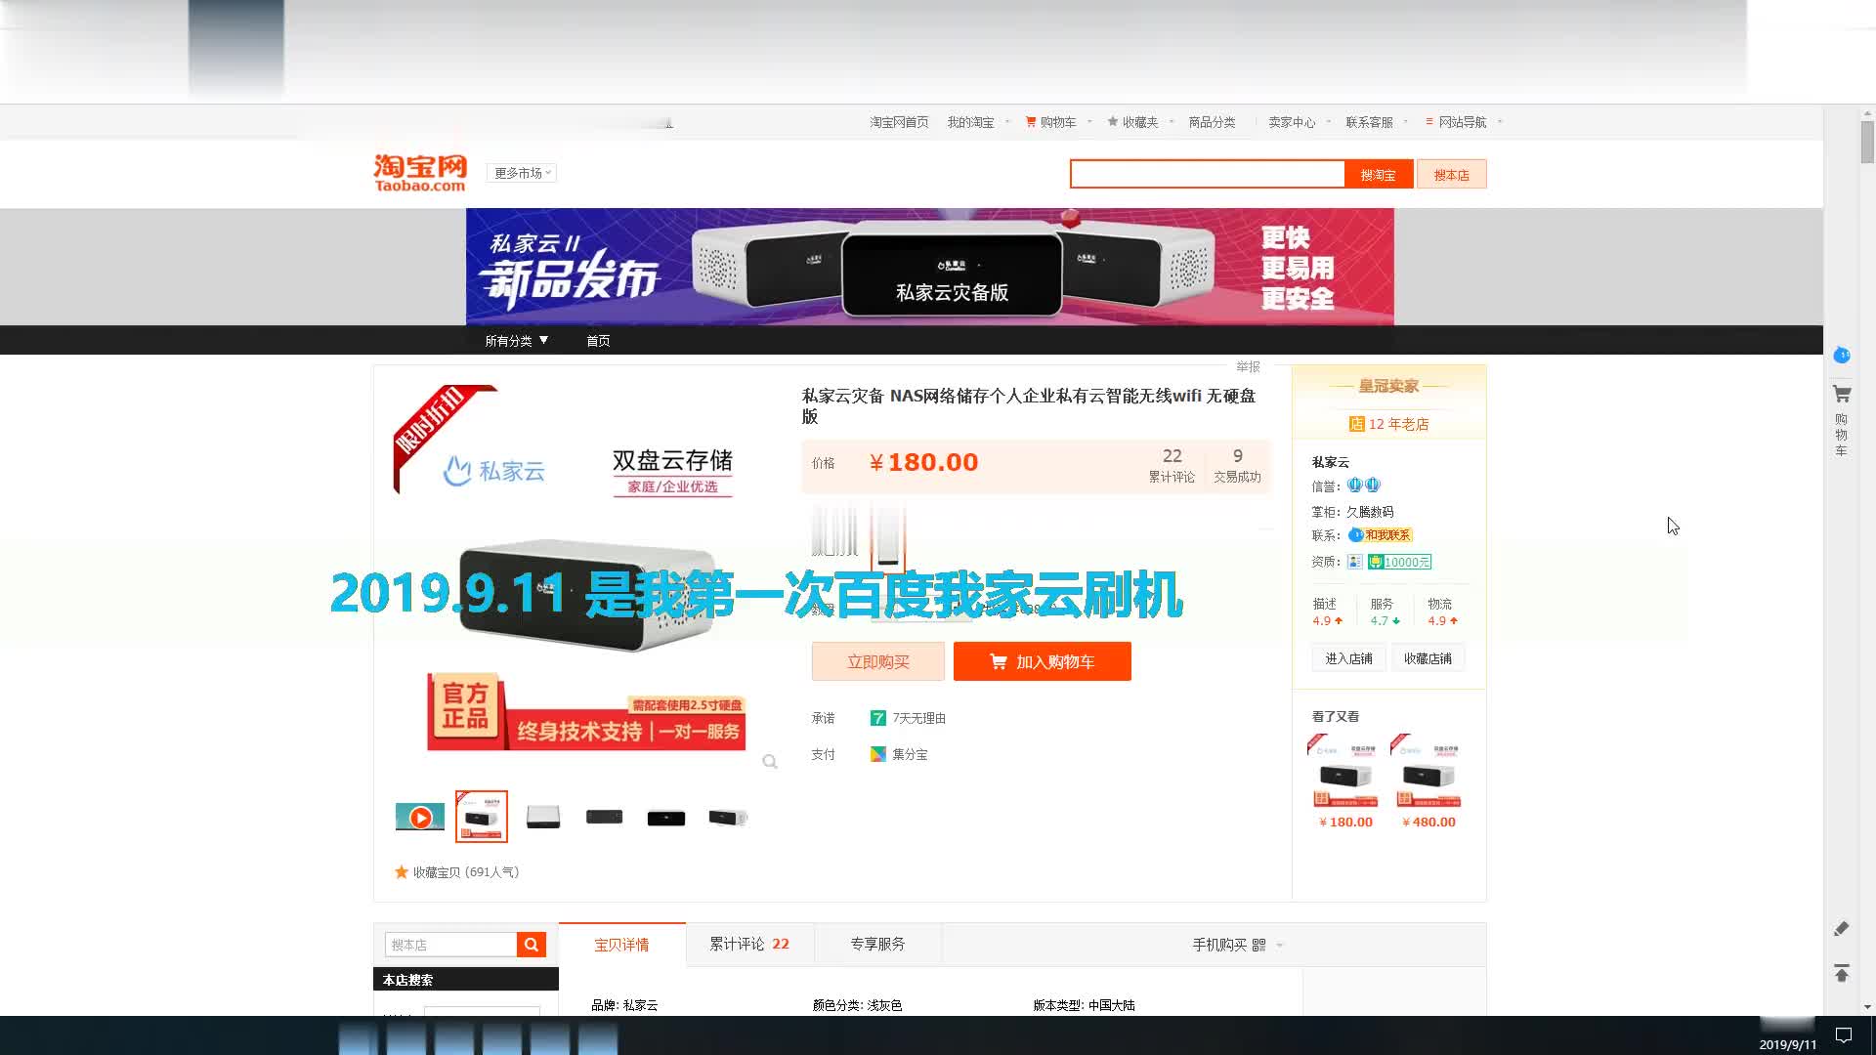Select the last angled product thumbnail
Viewport: 1876px width, 1055px height.
(728, 818)
